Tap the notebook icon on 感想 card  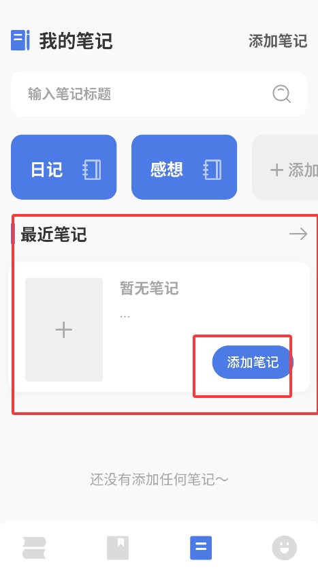pyautogui.click(x=212, y=170)
